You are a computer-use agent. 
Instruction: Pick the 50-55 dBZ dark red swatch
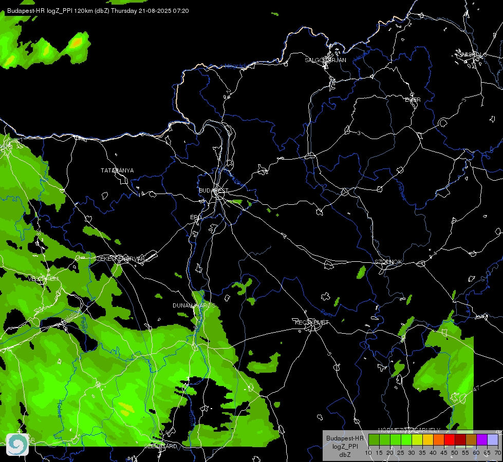click(x=460, y=439)
